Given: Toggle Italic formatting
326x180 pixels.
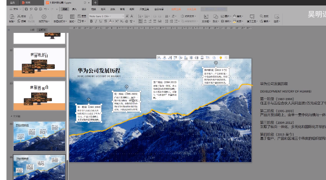Looking at the screenshot, I should point(96,21).
